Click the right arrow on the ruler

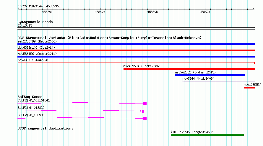click(x=254, y=9)
